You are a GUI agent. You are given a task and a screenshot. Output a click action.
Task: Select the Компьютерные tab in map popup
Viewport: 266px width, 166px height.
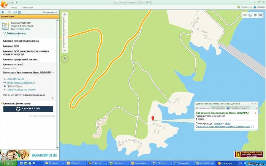pyautogui.click(x=240, y=108)
